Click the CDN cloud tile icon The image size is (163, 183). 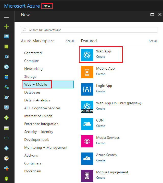point(87,124)
